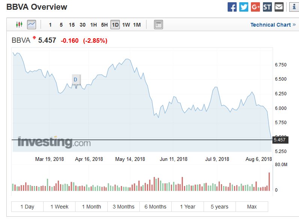The height and width of the screenshot is (219, 299).
Task: Click the BBVA Overview heading
Action: [x=37, y=7]
